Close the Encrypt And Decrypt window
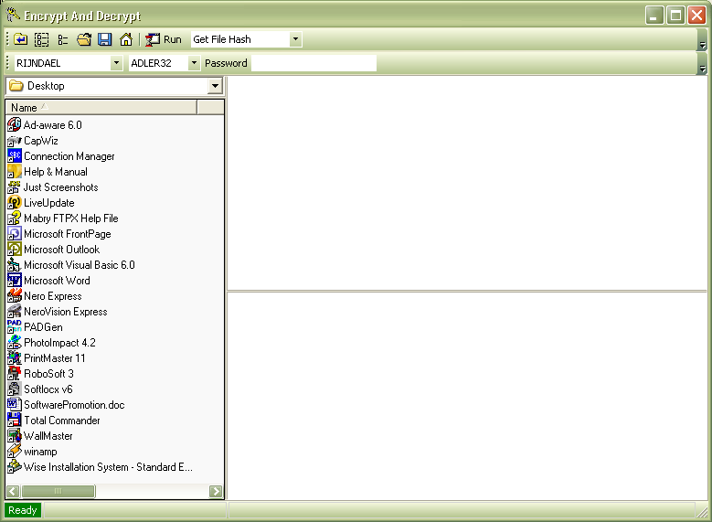712x522 pixels. pyautogui.click(x=696, y=16)
